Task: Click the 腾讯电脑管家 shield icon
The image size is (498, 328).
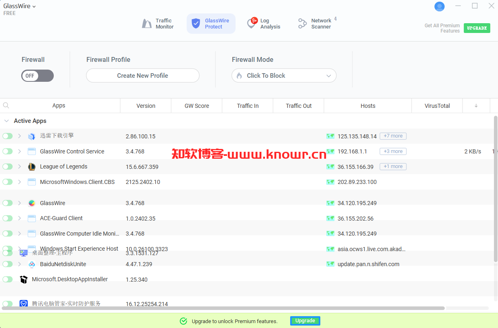Action: 24,304
